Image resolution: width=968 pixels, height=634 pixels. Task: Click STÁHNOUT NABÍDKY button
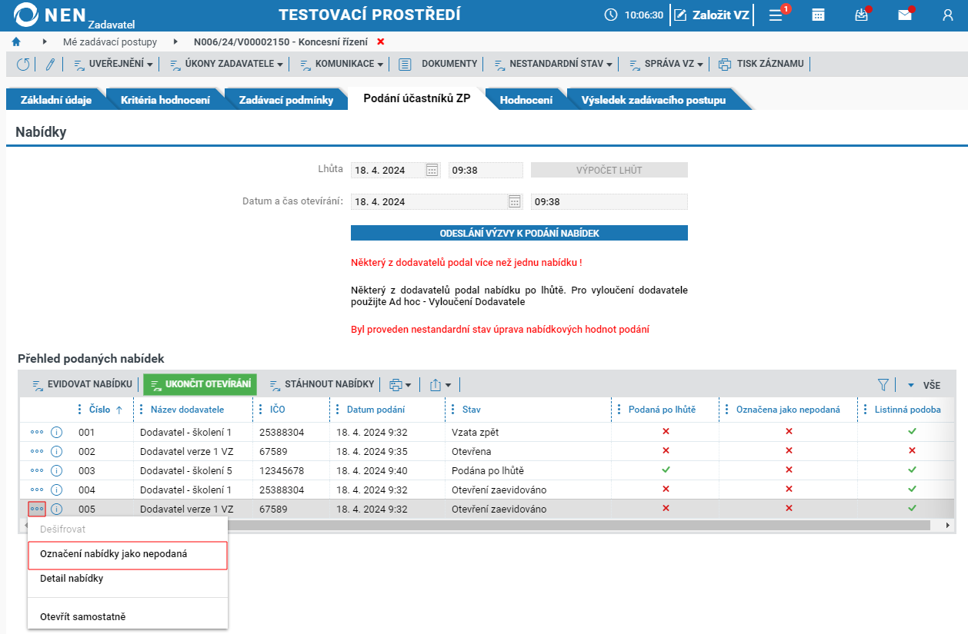[x=321, y=384]
